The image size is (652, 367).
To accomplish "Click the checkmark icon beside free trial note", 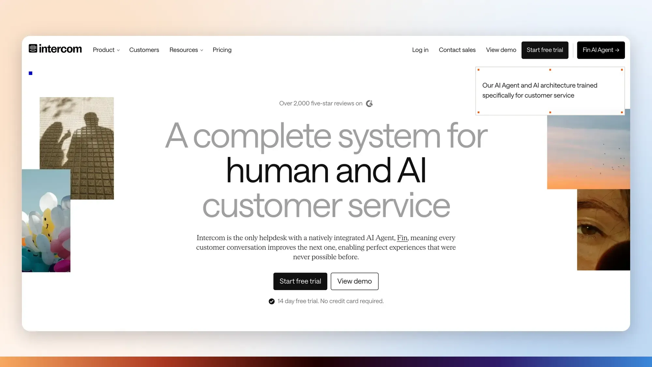I will tap(272, 301).
